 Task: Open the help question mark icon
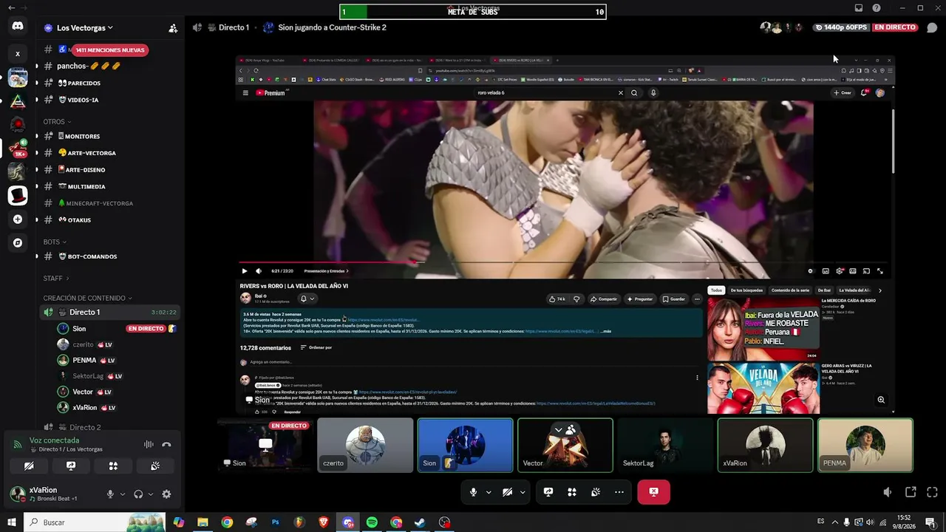point(877,8)
